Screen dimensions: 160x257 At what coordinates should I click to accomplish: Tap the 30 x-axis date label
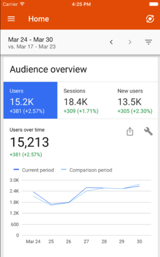pyautogui.click(x=139, y=242)
